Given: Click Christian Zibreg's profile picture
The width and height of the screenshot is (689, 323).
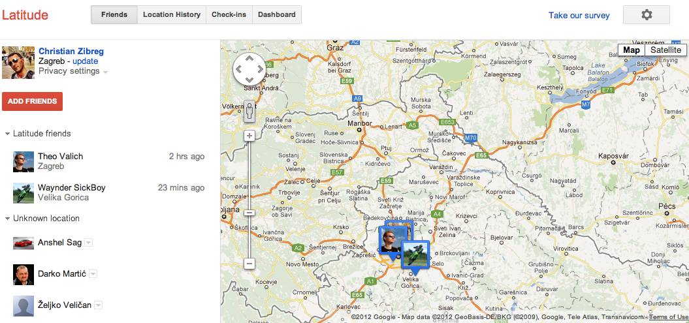Looking at the screenshot, I should (18, 62).
